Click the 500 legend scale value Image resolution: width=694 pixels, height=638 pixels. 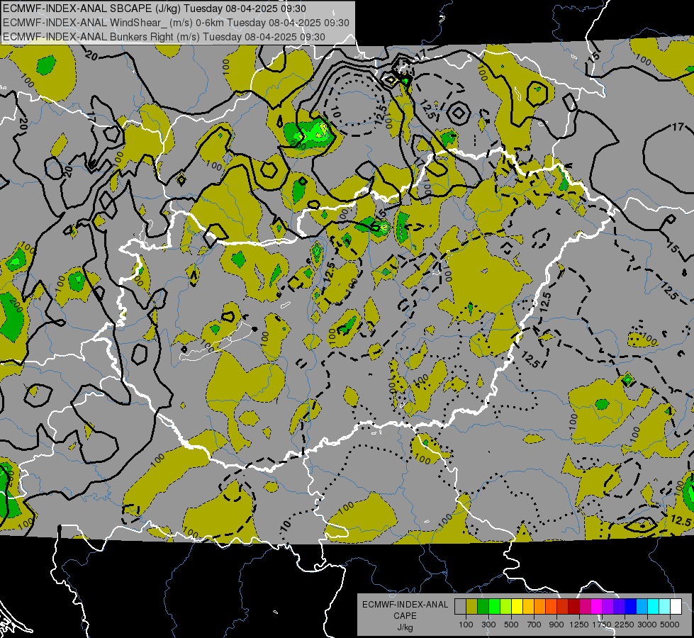click(x=511, y=625)
